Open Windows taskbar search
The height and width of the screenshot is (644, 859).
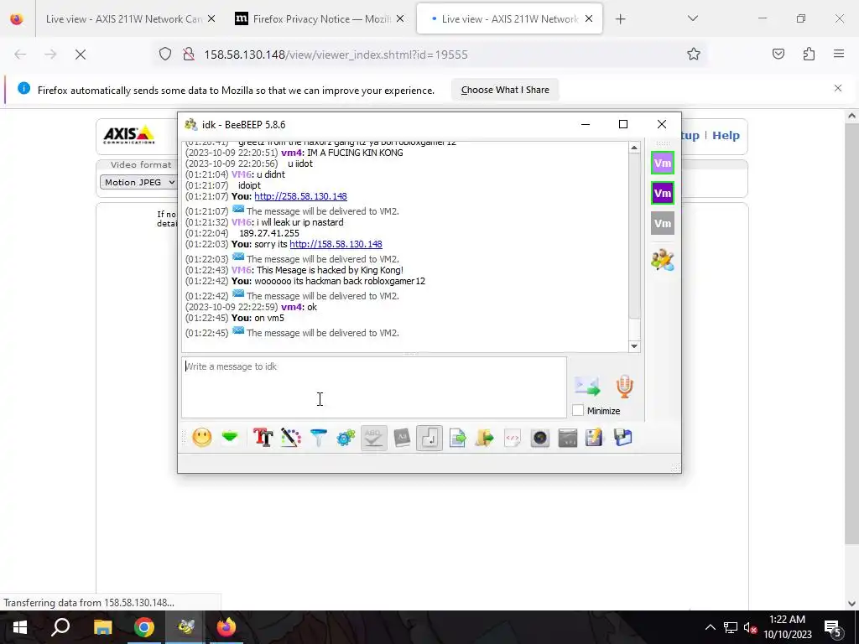pos(60,627)
